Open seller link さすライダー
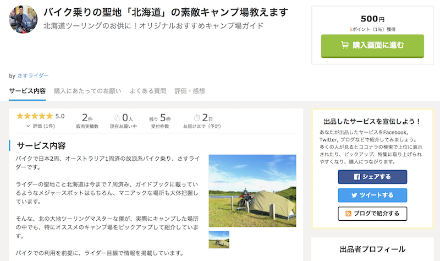Image resolution: width=440 pixels, height=261 pixels. coord(33,75)
